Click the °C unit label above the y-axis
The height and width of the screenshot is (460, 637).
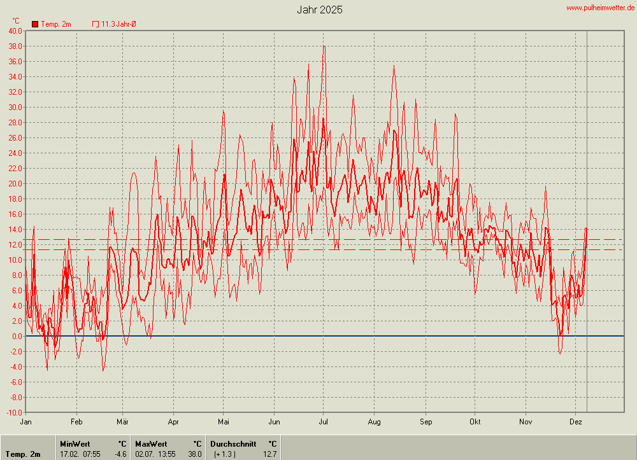click(16, 21)
